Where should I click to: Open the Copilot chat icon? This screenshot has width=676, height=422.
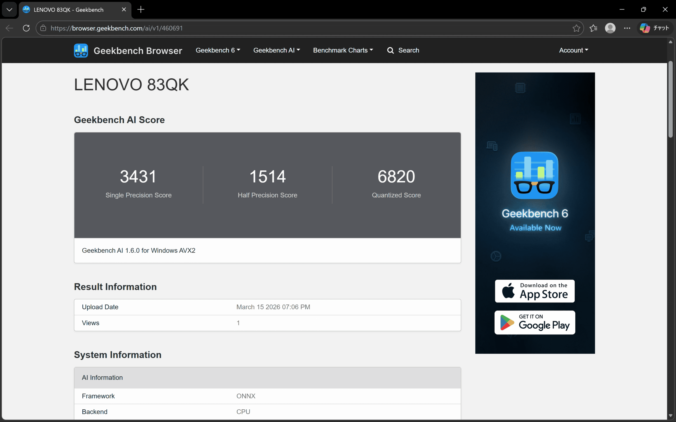pyautogui.click(x=645, y=28)
